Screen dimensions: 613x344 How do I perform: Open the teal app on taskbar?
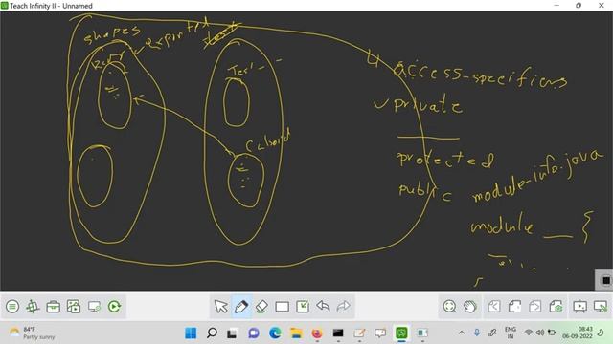coord(422,333)
